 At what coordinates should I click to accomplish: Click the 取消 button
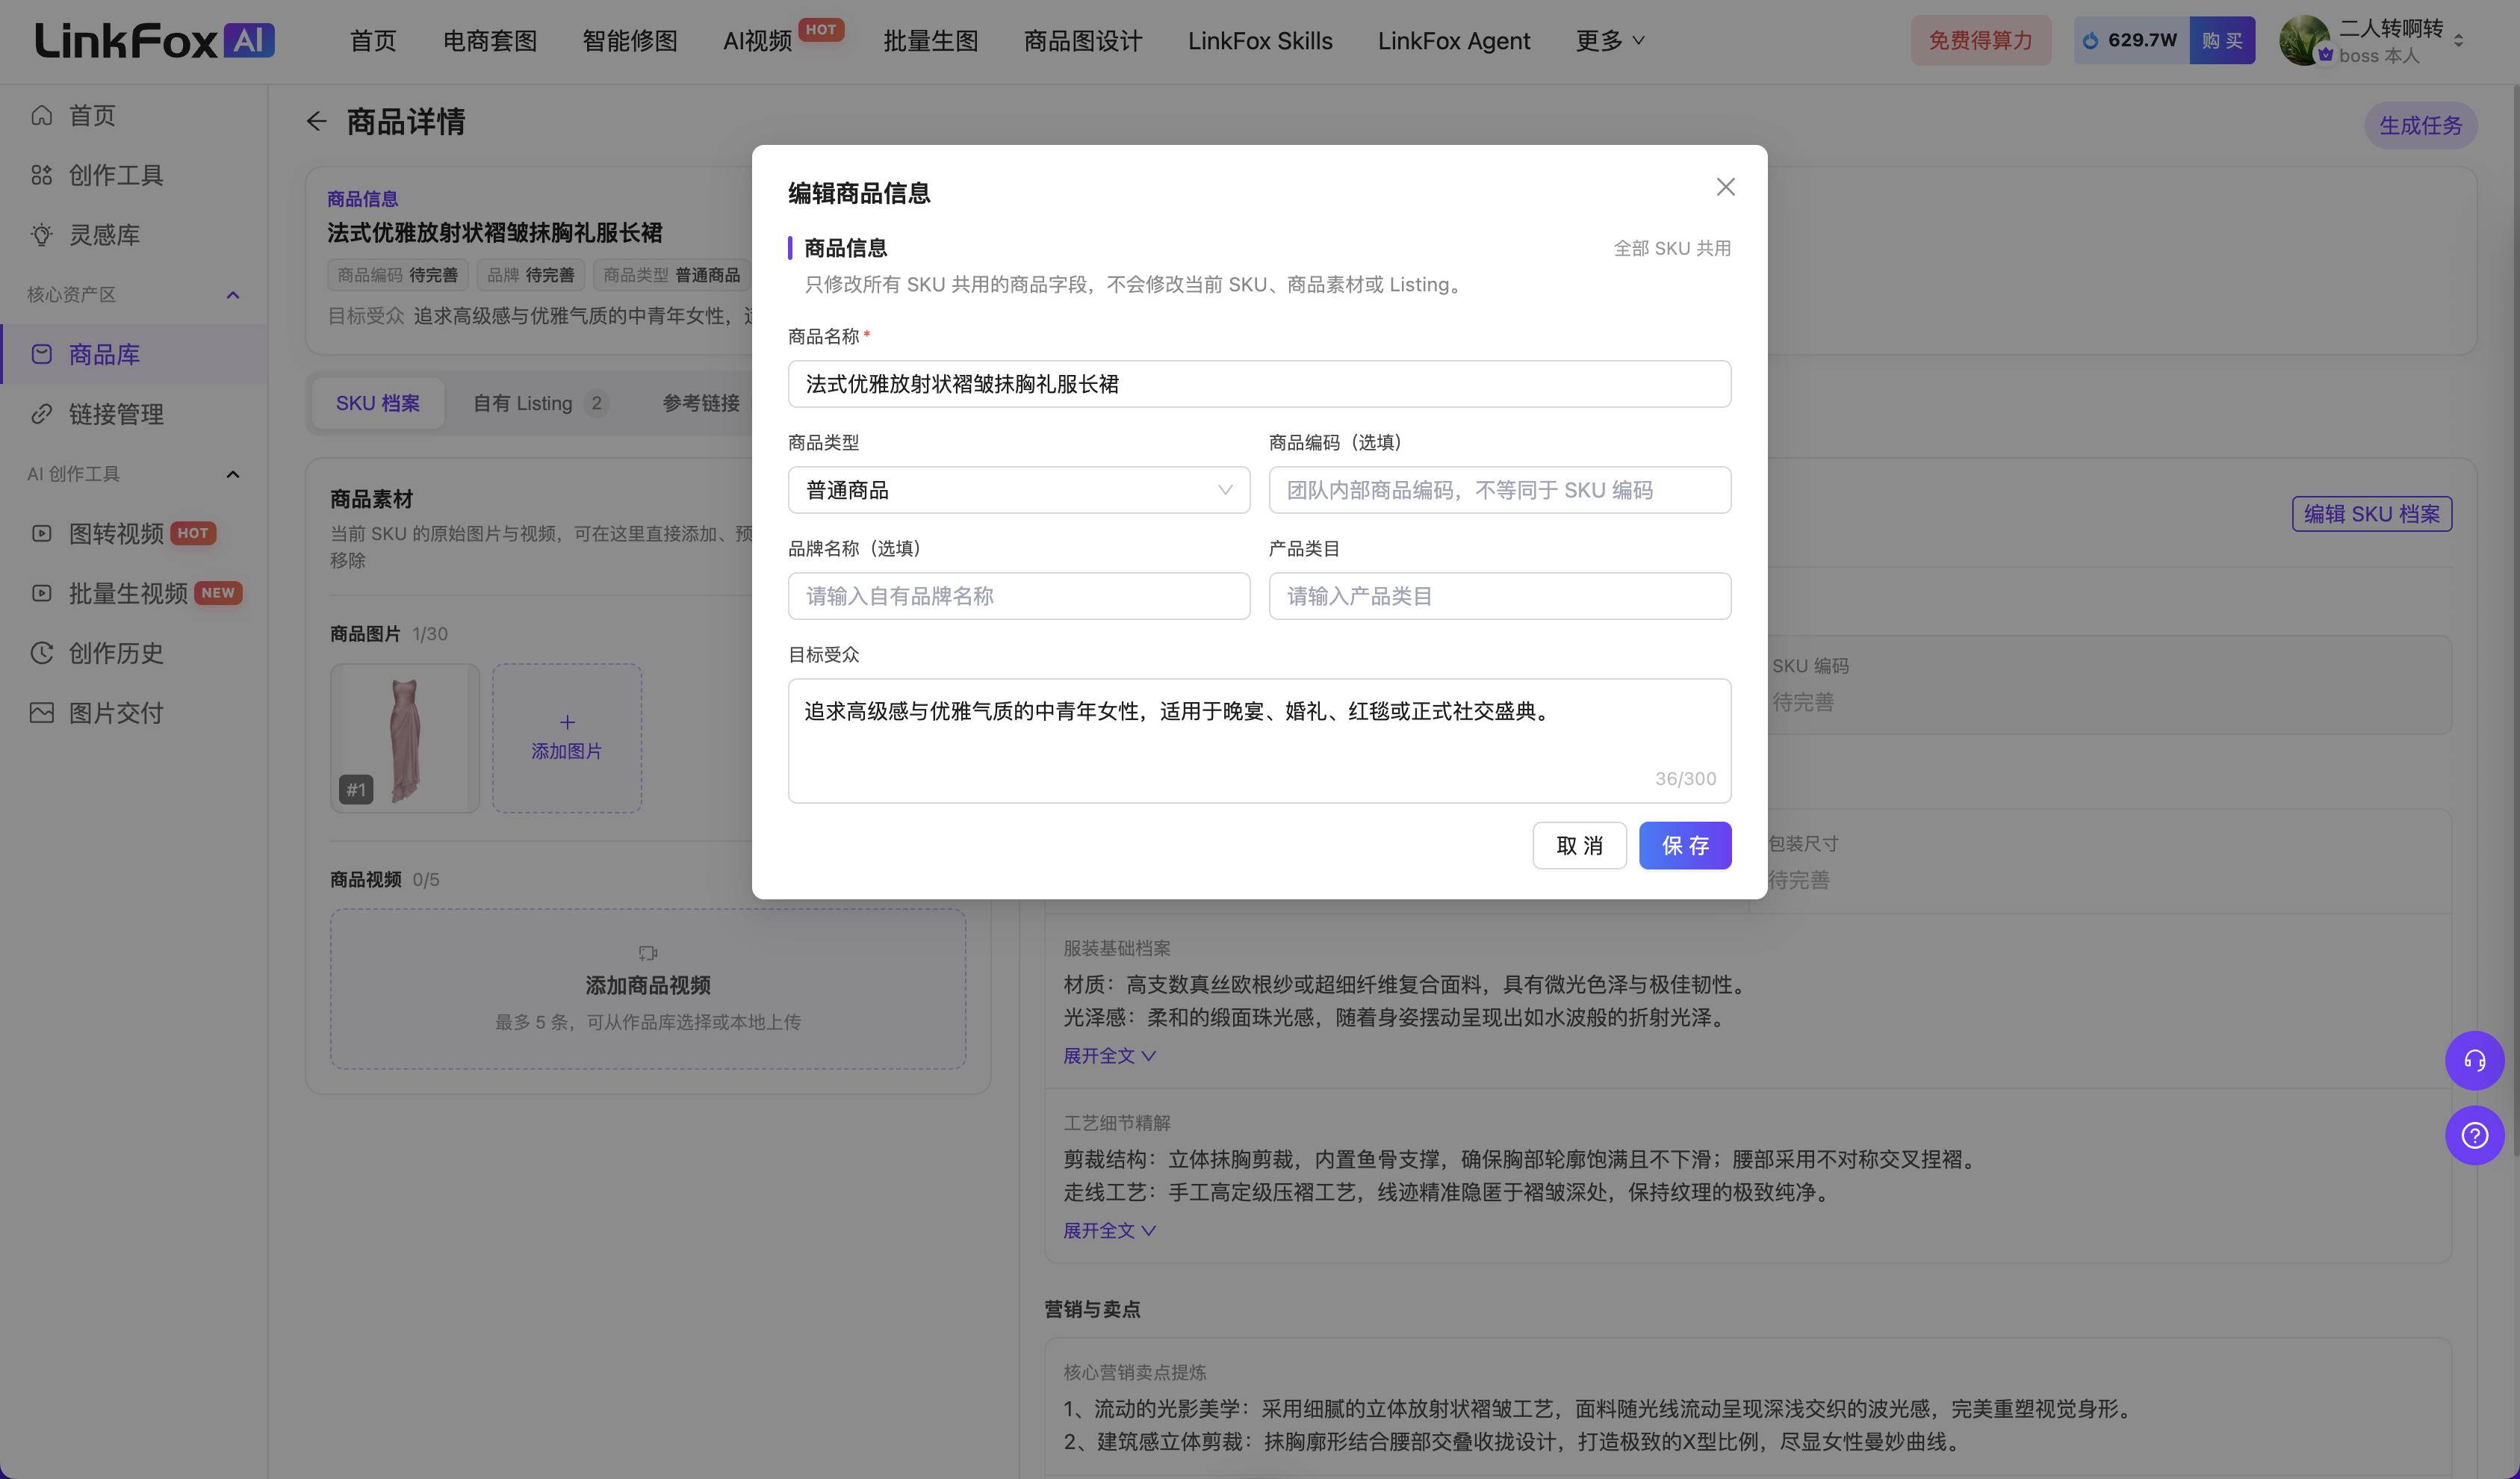(x=1579, y=846)
